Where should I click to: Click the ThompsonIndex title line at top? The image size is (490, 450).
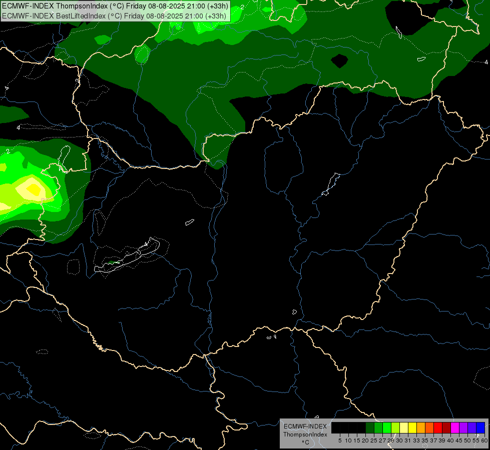115,5
